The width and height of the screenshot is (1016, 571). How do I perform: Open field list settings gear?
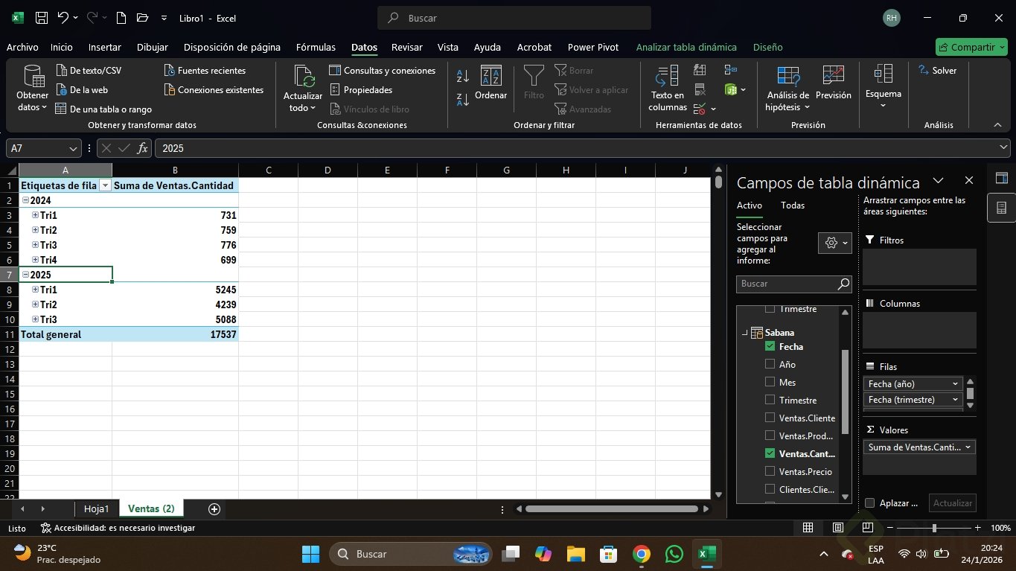coord(834,243)
